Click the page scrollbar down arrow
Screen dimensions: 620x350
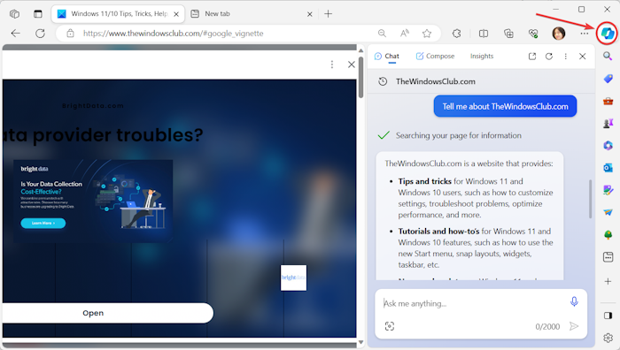[360, 342]
